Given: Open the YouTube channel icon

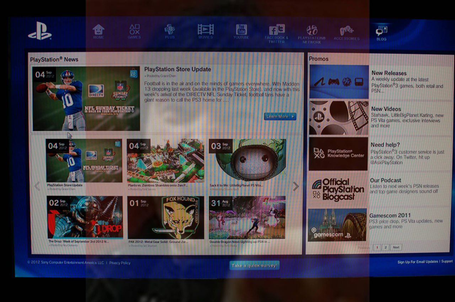Looking at the screenshot, I should coord(241,29).
